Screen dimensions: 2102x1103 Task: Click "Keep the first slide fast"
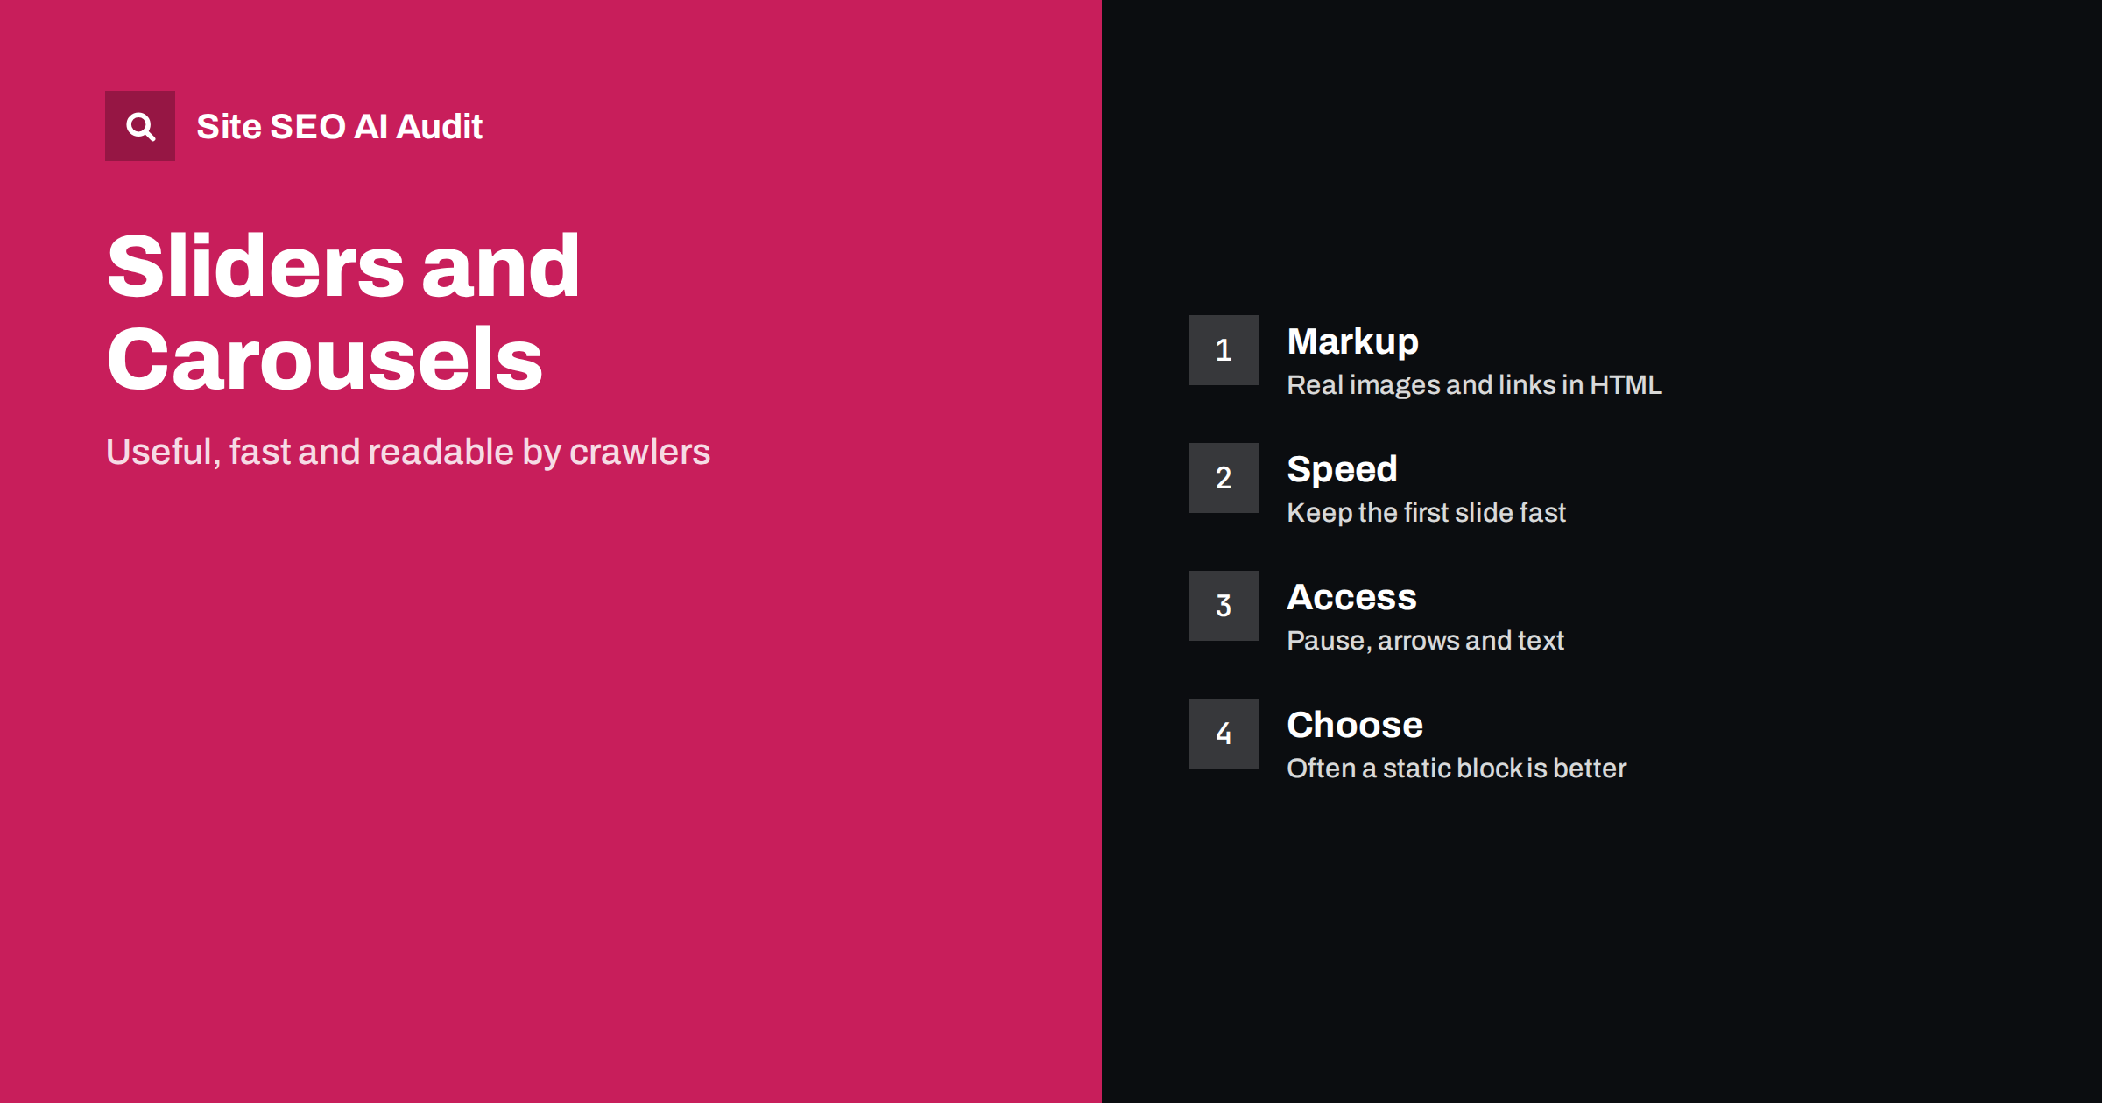coord(1426,513)
